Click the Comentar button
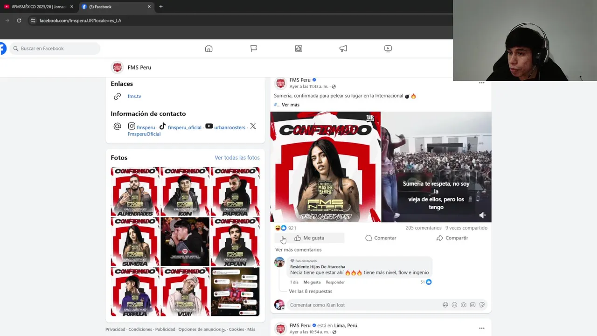597x336 pixels. [x=381, y=238]
